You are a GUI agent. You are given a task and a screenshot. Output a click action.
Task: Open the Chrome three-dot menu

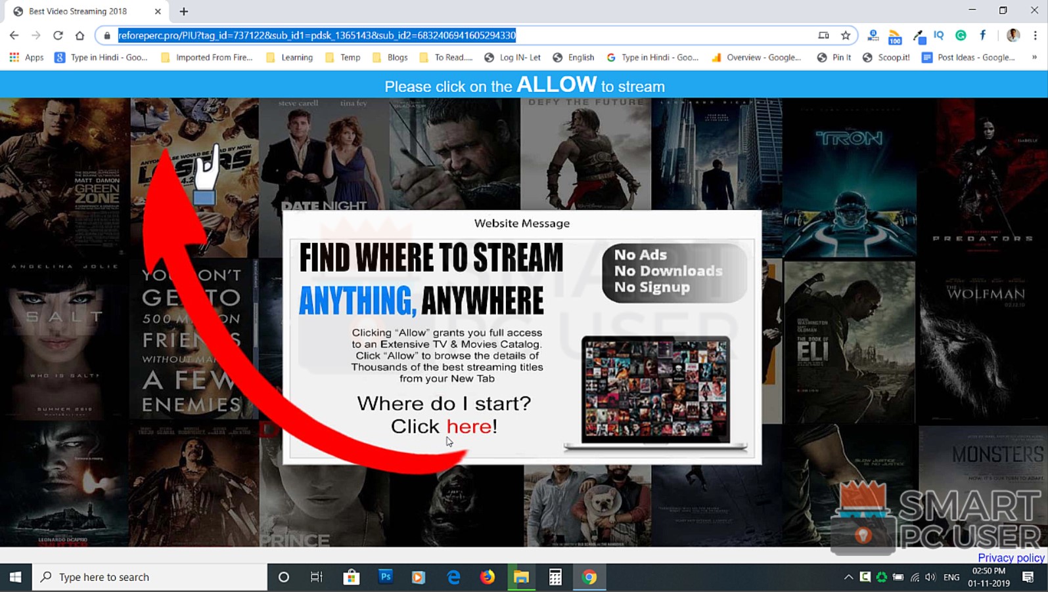[x=1035, y=35]
